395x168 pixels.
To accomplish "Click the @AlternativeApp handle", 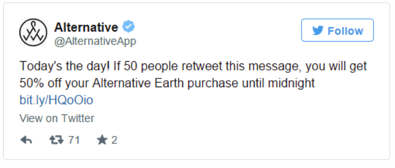I will tap(95, 42).
